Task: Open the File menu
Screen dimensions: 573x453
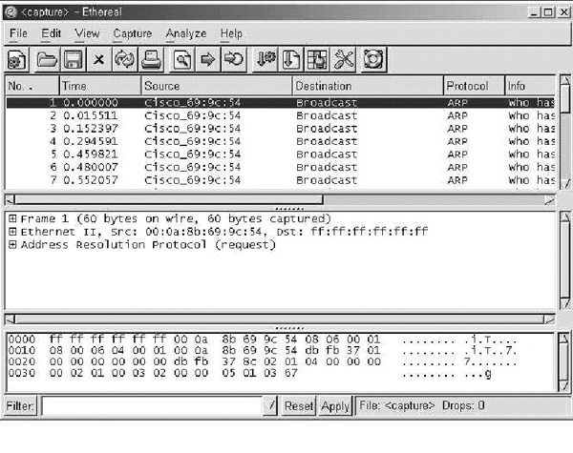Action: point(18,33)
